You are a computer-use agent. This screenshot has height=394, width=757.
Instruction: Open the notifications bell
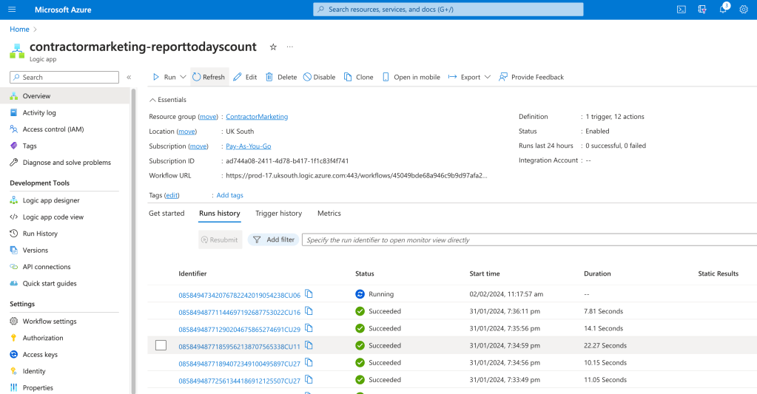tap(723, 9)
